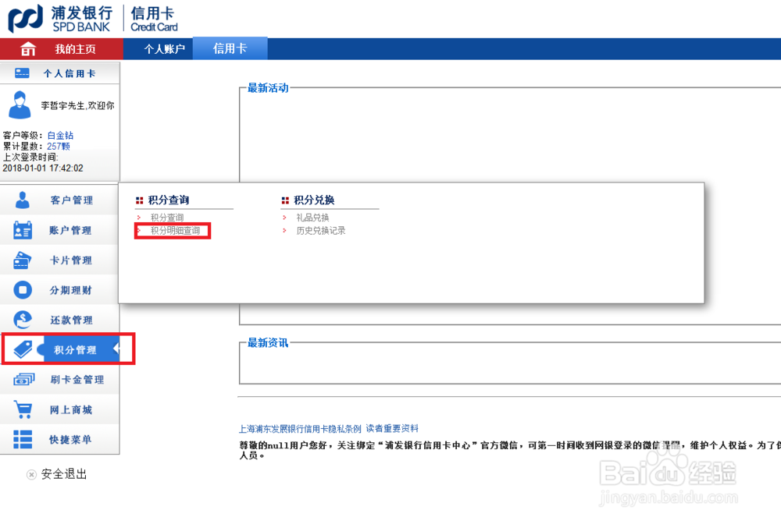
Task: Open the 读者重要资料 link
Action: tap(392, 429)
